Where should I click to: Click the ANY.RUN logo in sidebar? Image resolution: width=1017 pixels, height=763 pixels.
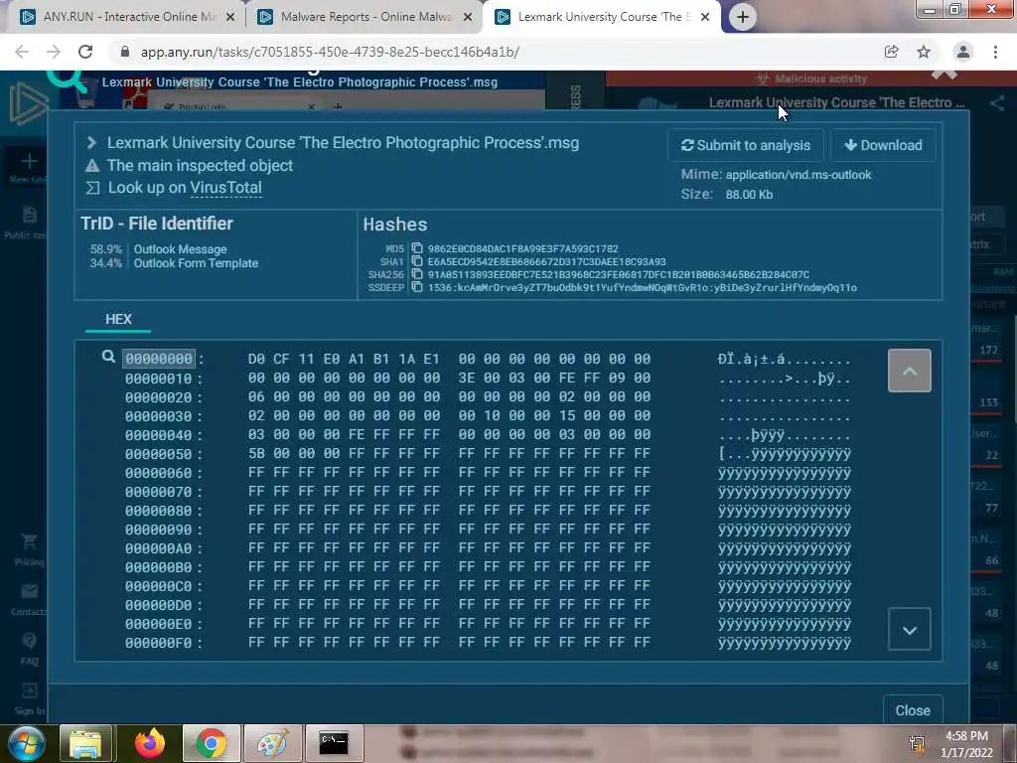click(x=29, y=103)
